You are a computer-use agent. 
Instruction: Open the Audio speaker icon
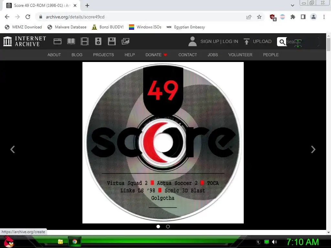click(98, 41)
